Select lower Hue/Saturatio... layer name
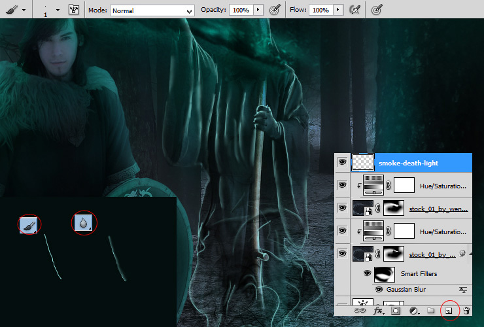The image size is (484, 327). pyautogui.click(x=443, y=232)
